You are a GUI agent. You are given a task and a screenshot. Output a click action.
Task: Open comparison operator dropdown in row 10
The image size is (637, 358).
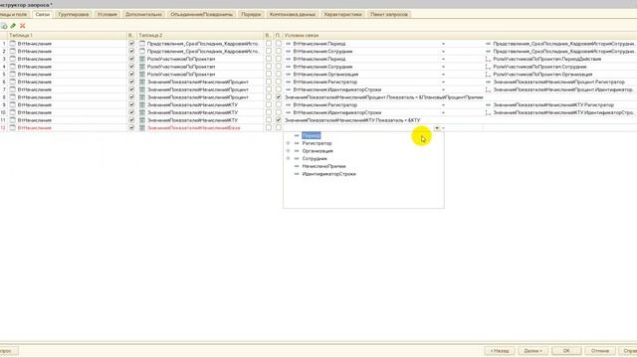pos(443,112)
